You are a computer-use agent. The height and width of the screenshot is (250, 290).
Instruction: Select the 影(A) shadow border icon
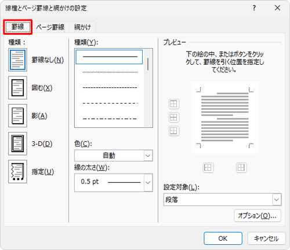point(17,116)
